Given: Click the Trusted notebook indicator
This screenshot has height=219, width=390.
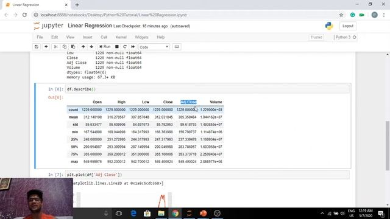Looking at the screenshot, I should [x=316, y=37].
